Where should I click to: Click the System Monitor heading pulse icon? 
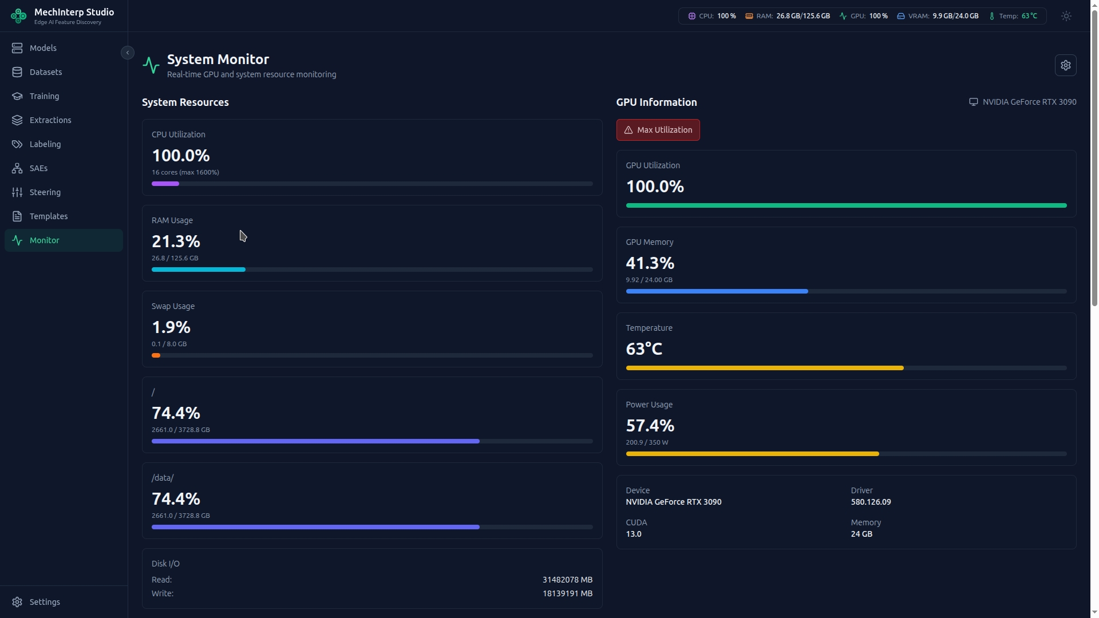tap(151, 65)
